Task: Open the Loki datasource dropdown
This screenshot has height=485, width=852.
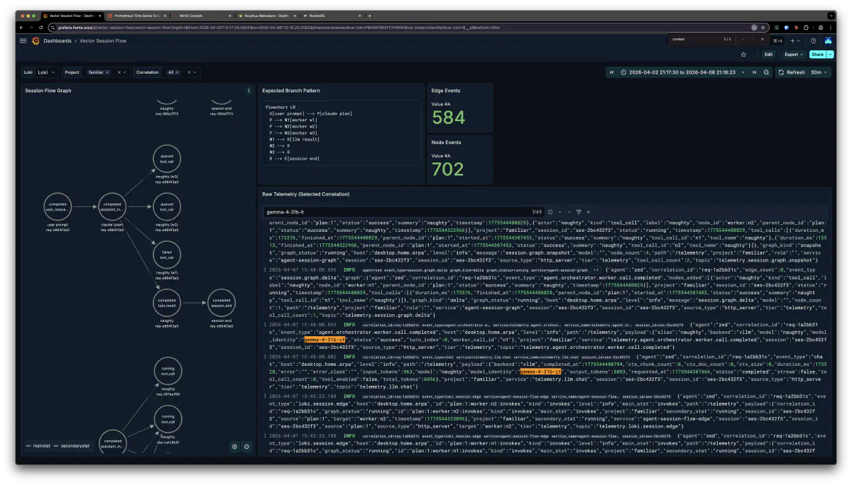Action: click(47, 72)
